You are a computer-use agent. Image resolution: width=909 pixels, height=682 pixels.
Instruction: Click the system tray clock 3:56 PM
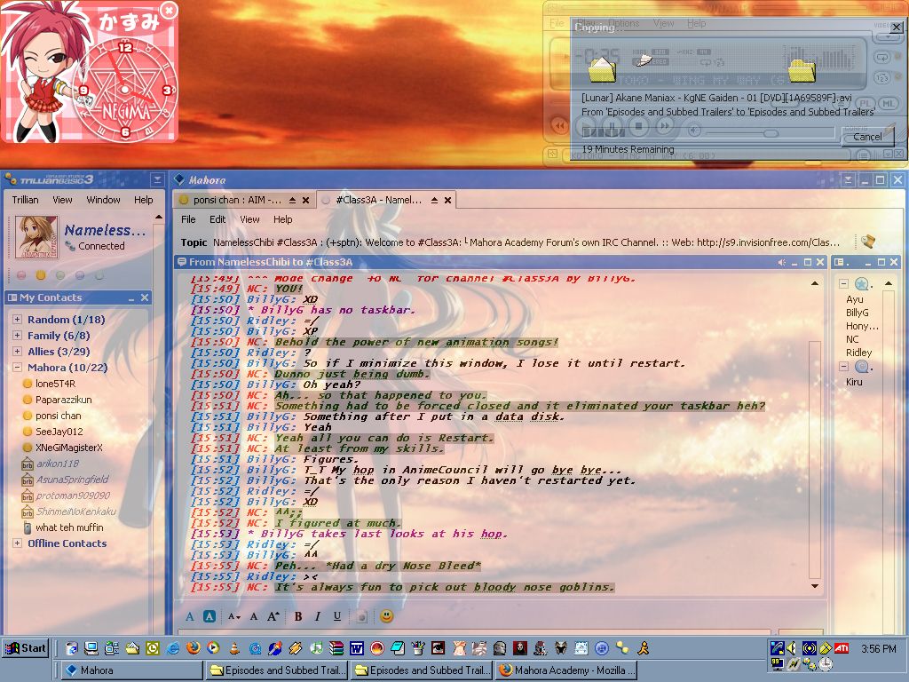878,648
